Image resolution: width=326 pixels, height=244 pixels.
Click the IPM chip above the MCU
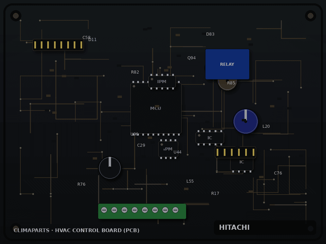point(162,82)
